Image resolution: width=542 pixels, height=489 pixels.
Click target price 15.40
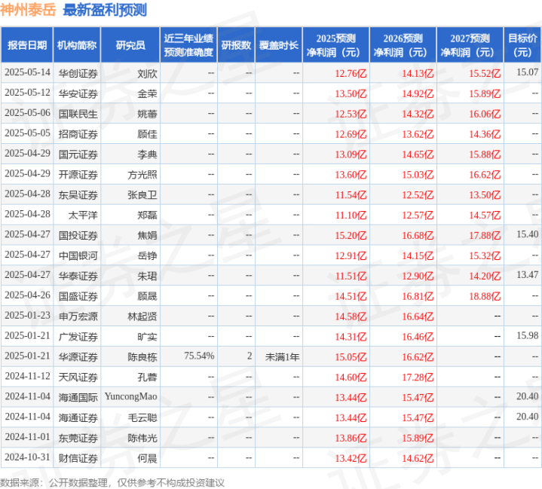pyautogui.click(x=528, y=234)
